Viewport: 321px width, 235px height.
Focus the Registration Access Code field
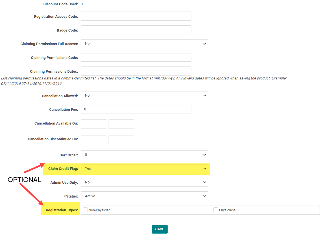136,16
